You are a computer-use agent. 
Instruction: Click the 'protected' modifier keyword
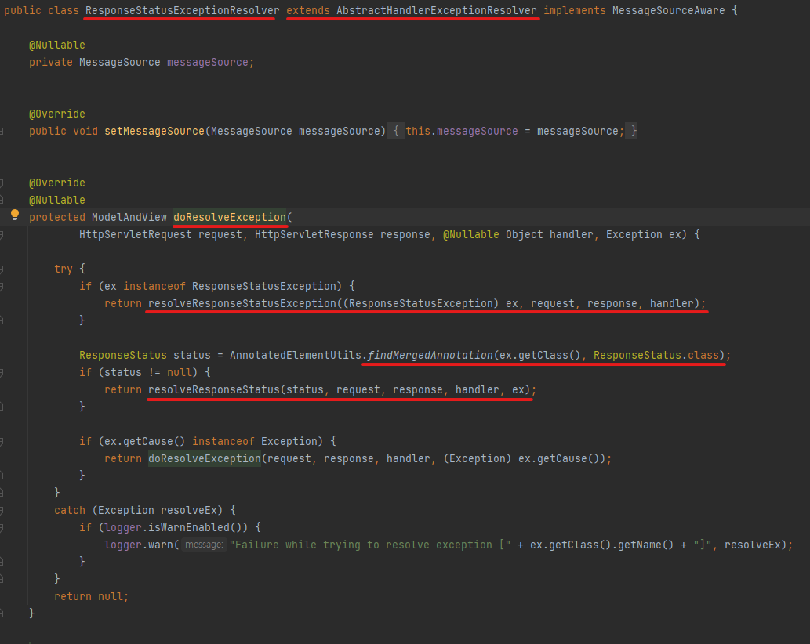56,217
